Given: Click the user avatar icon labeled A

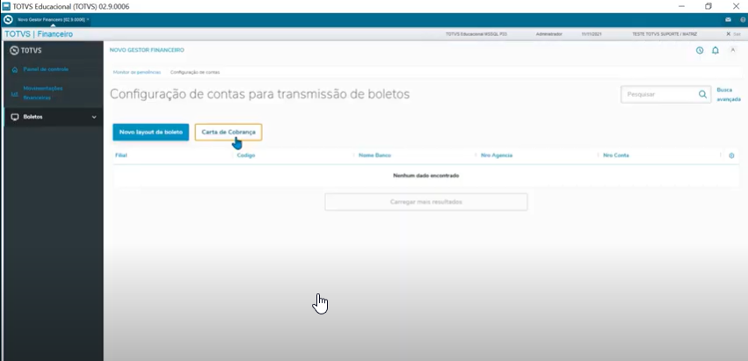Looking at the screenshot, I should click(733, 50).
